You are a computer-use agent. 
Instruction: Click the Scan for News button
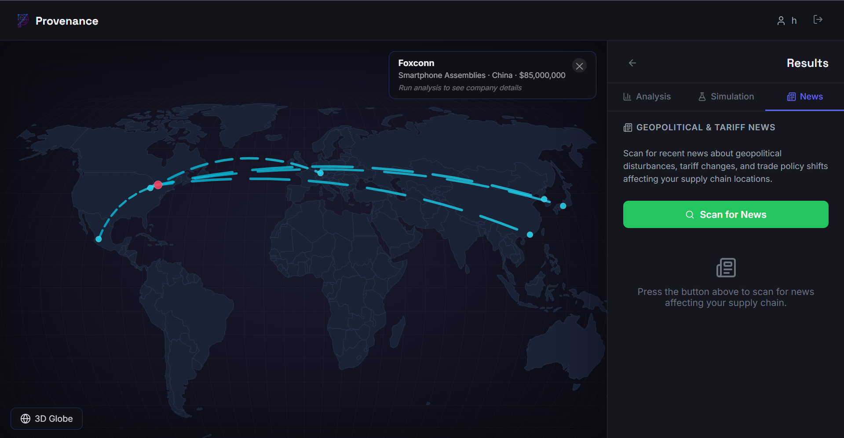pyautogui.click(x=726, y=214)
